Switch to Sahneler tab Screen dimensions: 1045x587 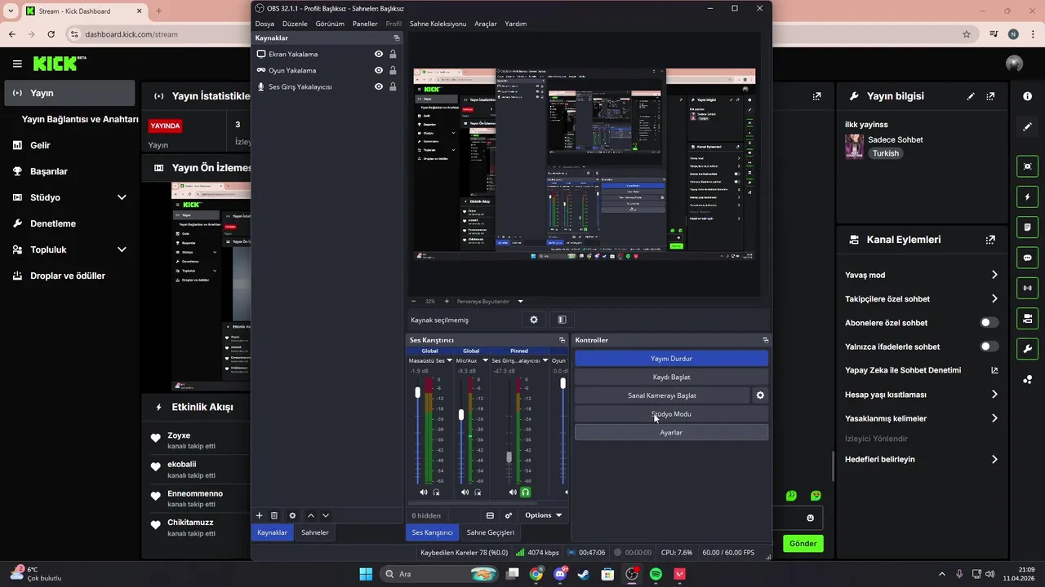315,532
